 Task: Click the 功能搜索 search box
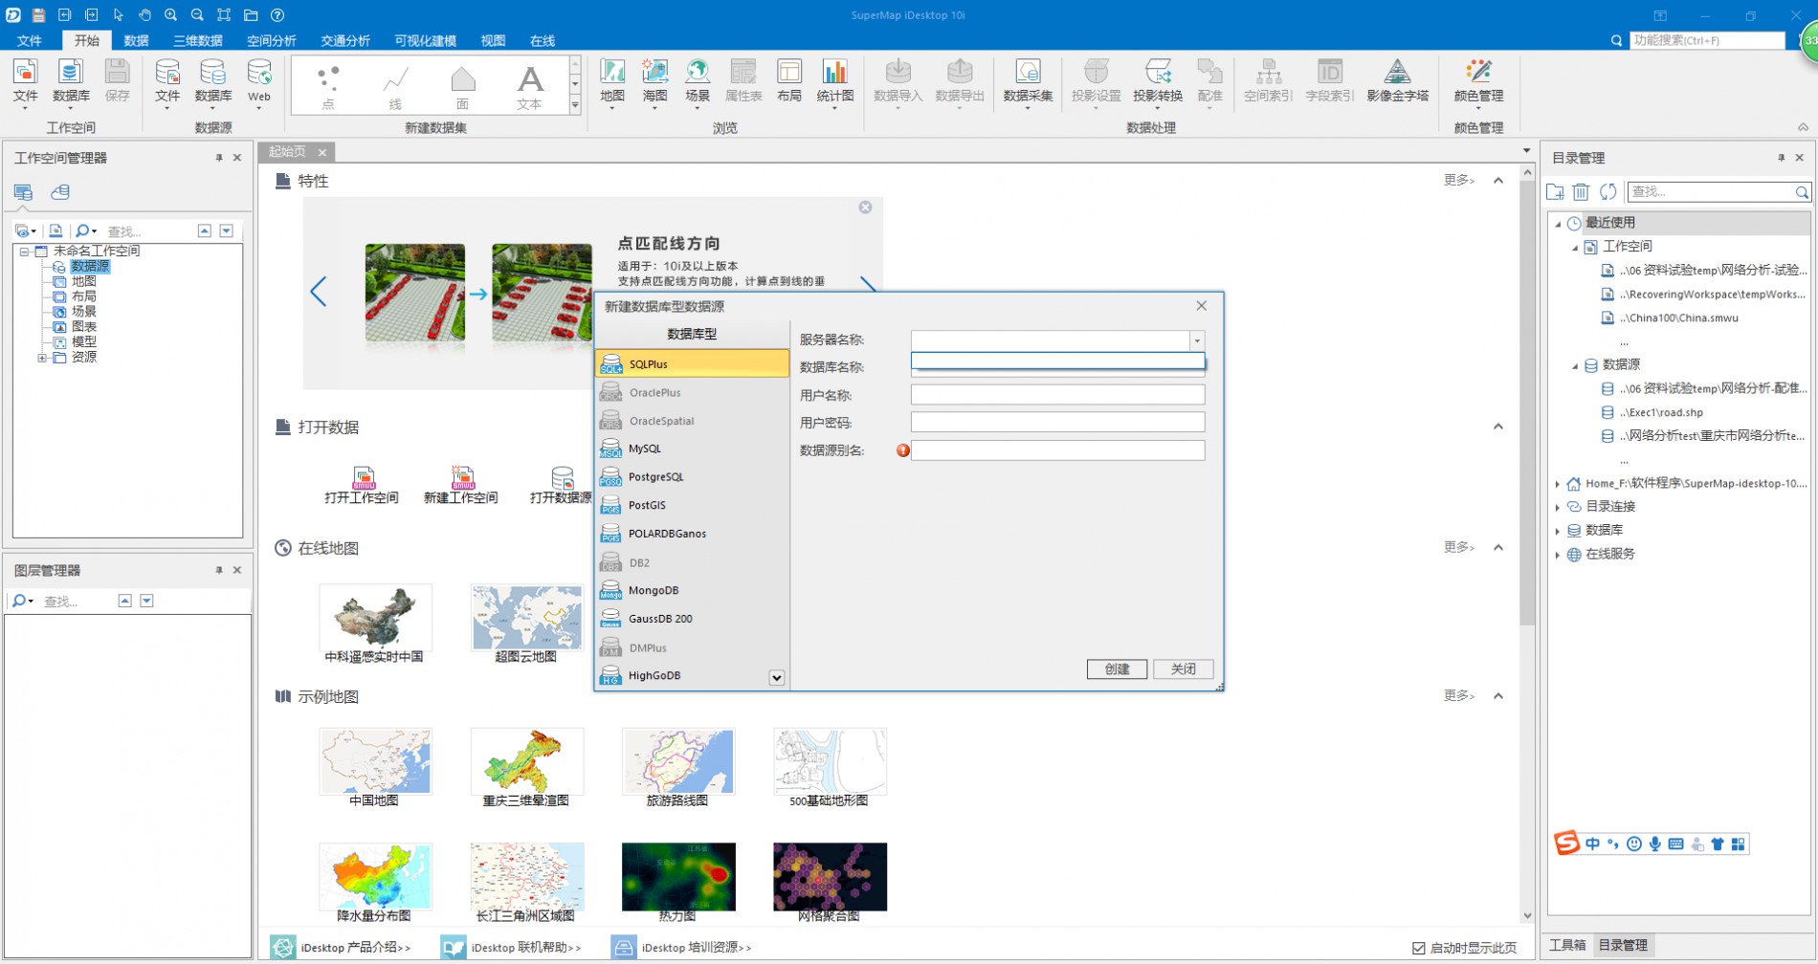[x=1707, y=40]
